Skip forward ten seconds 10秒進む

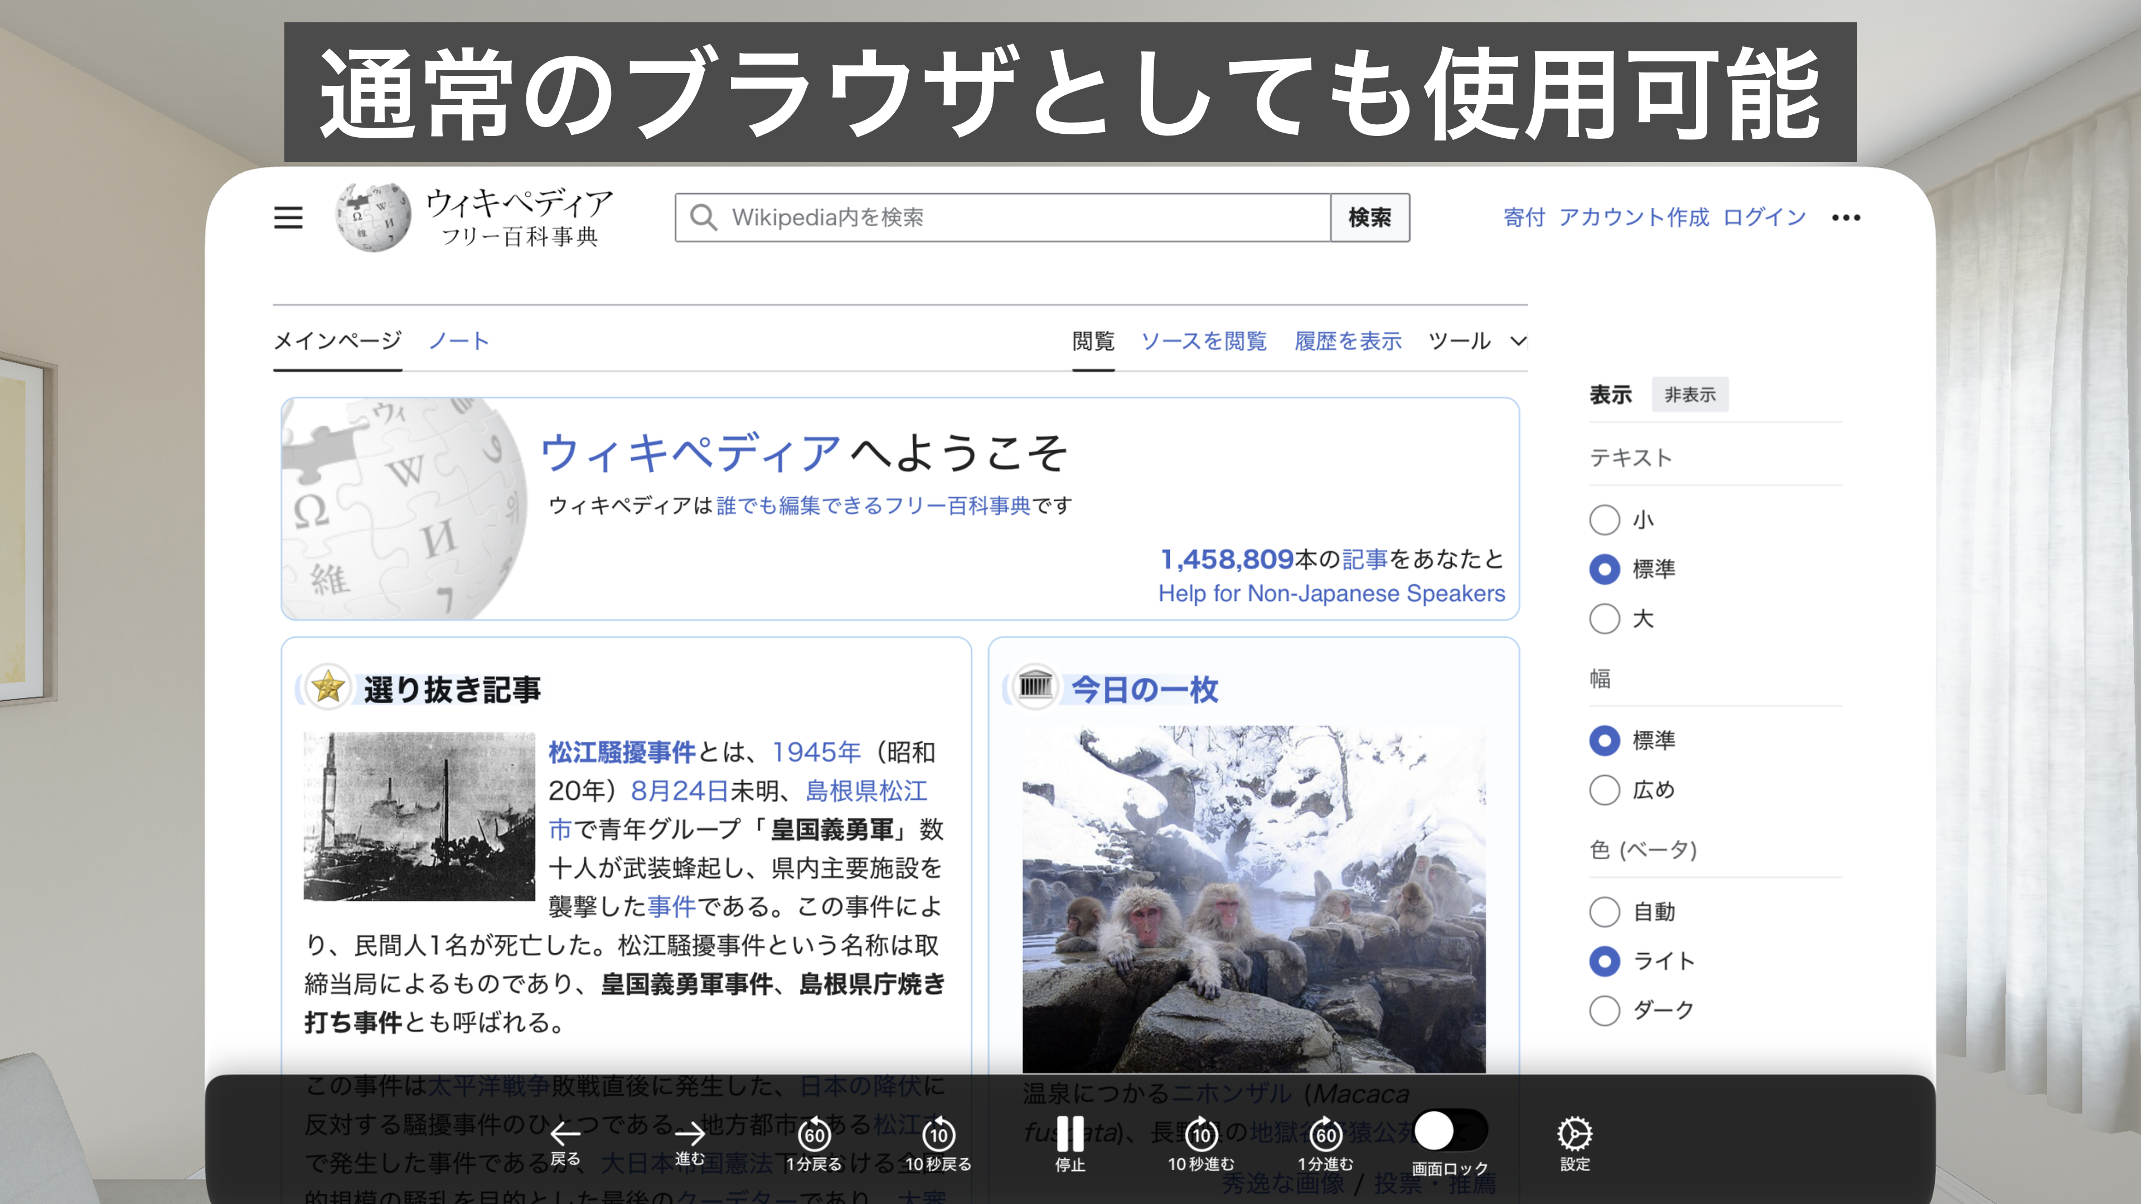pyautogui.click(x=1201, y=1144)
